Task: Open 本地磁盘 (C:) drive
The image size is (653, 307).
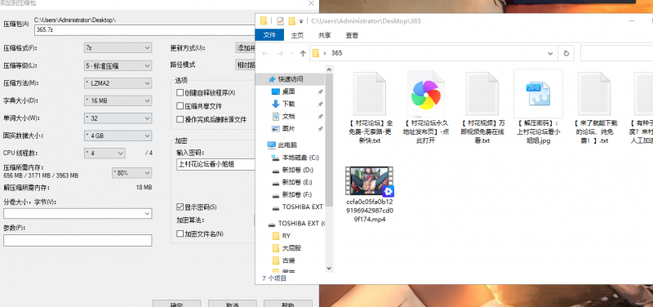Action: pyautogui.click(x=295, y=158)
